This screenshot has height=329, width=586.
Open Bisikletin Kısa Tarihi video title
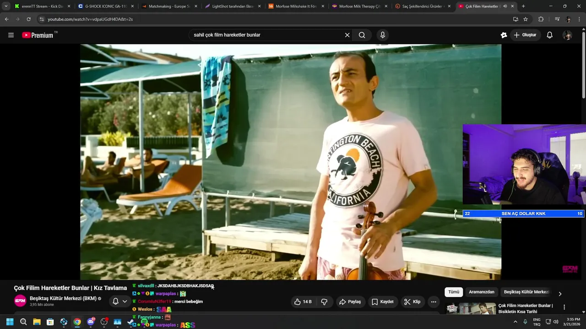pyautogui.click(x=526, y=308)
